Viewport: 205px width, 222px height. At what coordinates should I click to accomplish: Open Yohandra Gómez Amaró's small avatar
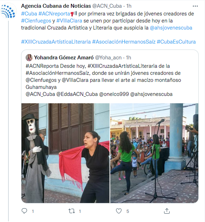pos(29,58)
